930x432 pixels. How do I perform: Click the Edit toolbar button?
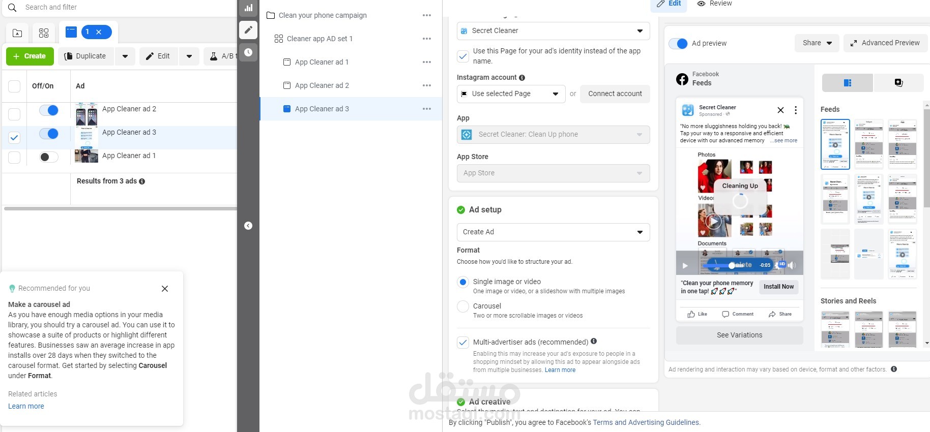point(158,56)
